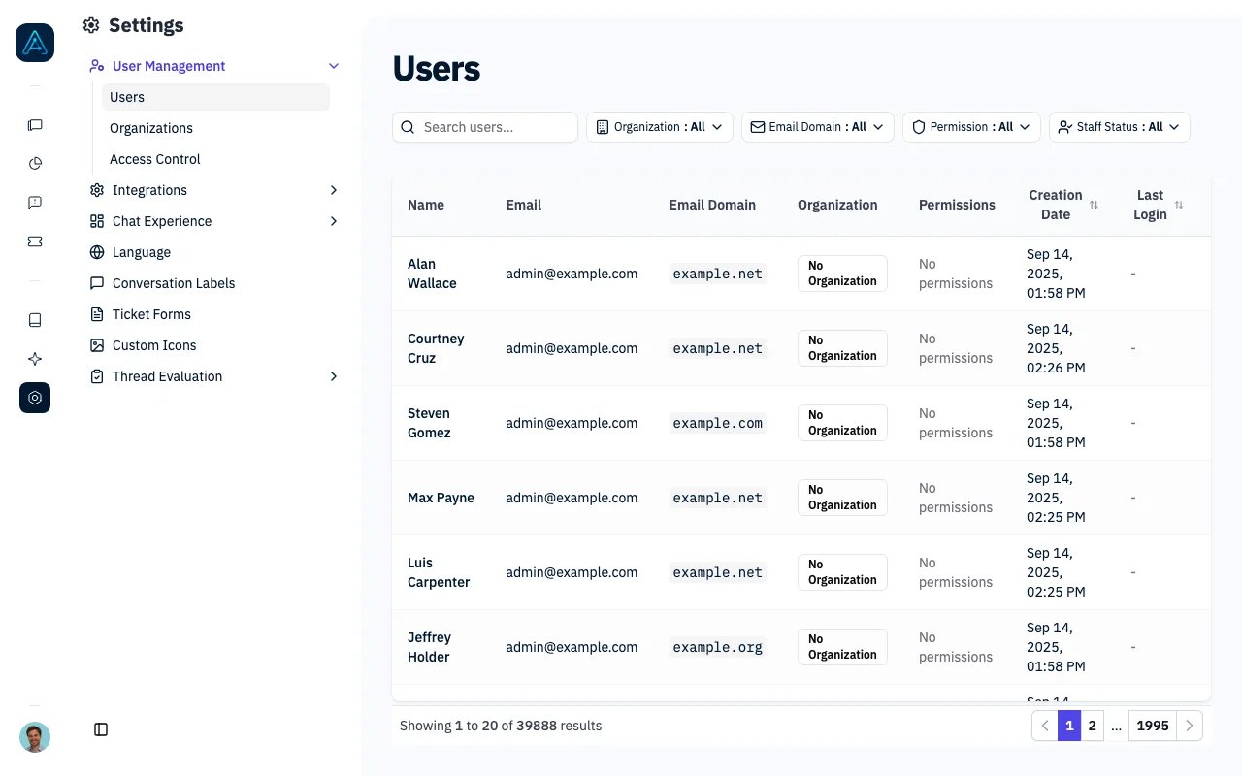
Task: Click Max Payne user name
Action: 441,498
